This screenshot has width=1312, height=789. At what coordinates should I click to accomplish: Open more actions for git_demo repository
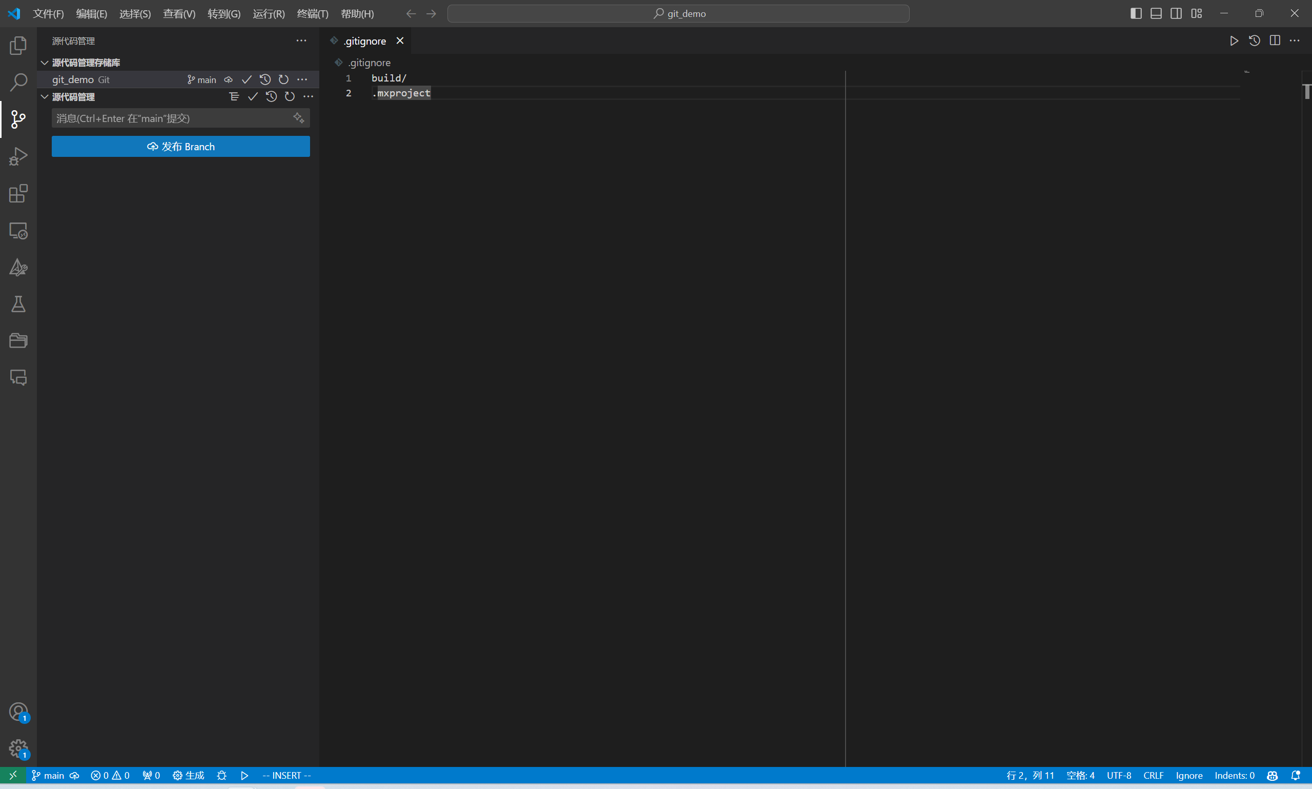click(302, 80)
